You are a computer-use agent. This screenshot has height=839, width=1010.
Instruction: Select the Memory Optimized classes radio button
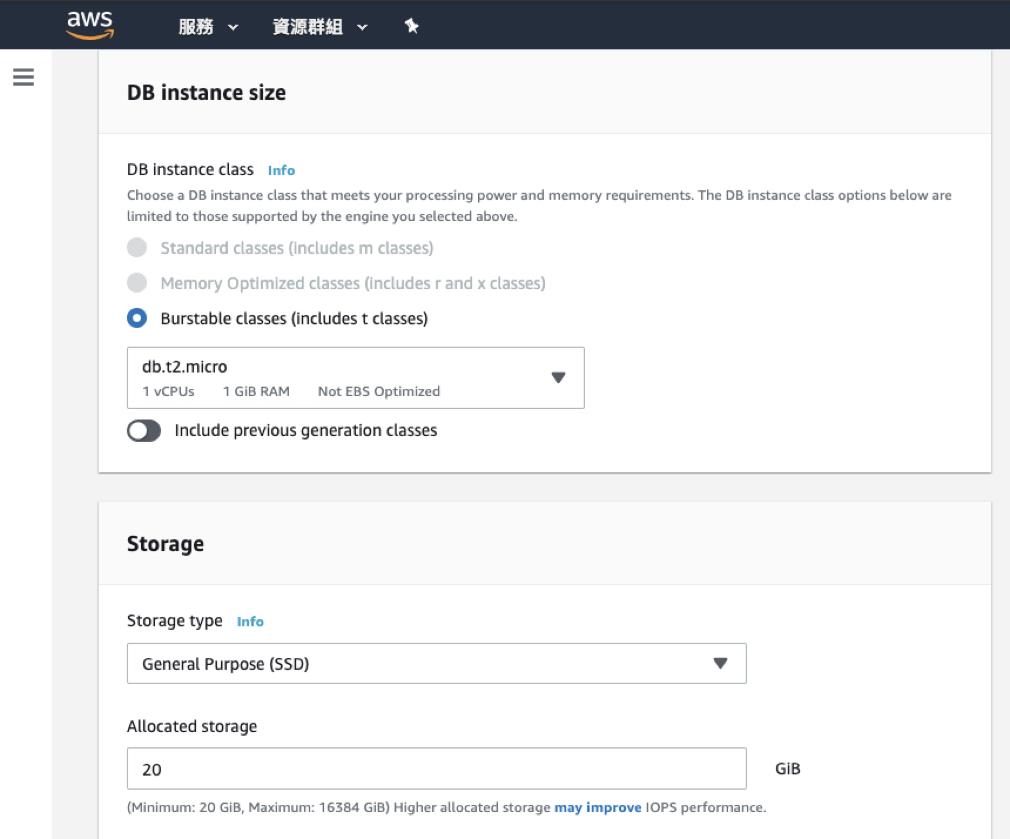click(137, 283)
